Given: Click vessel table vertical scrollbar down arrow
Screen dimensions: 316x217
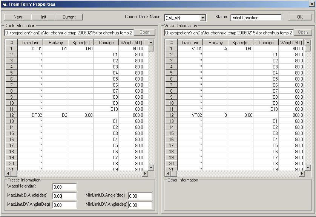Looking at the screenshot, I should click(x=308, y=167).
